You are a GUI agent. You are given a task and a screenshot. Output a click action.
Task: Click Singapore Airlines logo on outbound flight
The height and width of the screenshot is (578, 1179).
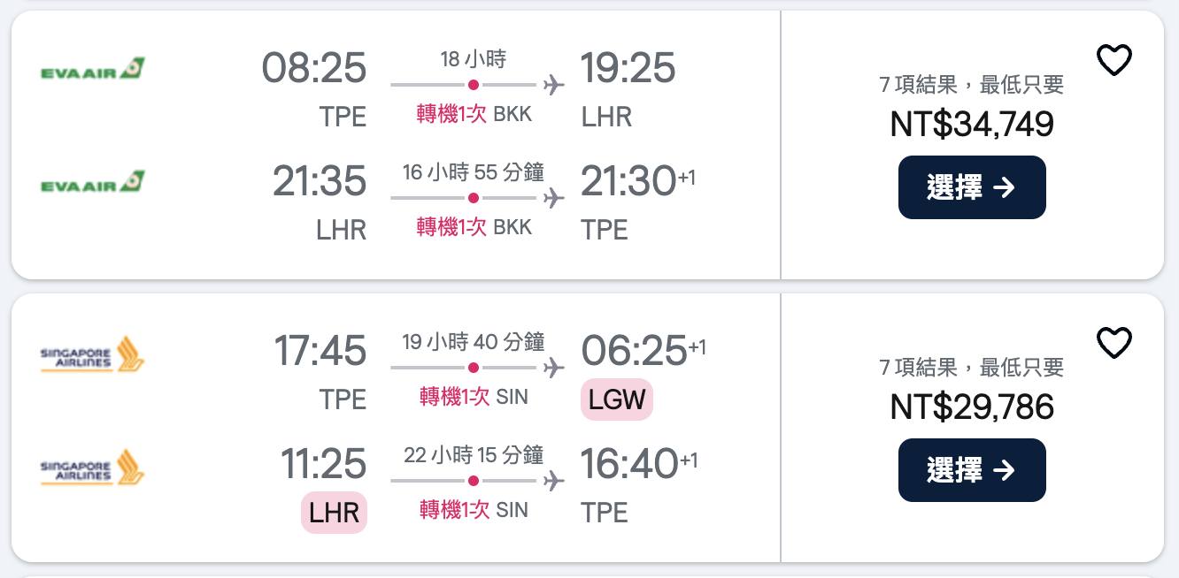[x=93, y=354]
